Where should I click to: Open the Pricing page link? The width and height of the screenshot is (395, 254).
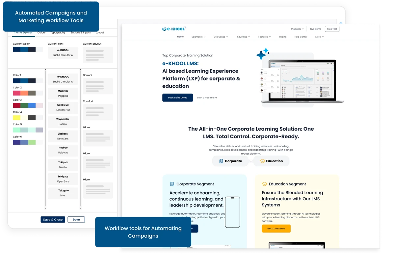pyautogui.click(x=283, y=37)
